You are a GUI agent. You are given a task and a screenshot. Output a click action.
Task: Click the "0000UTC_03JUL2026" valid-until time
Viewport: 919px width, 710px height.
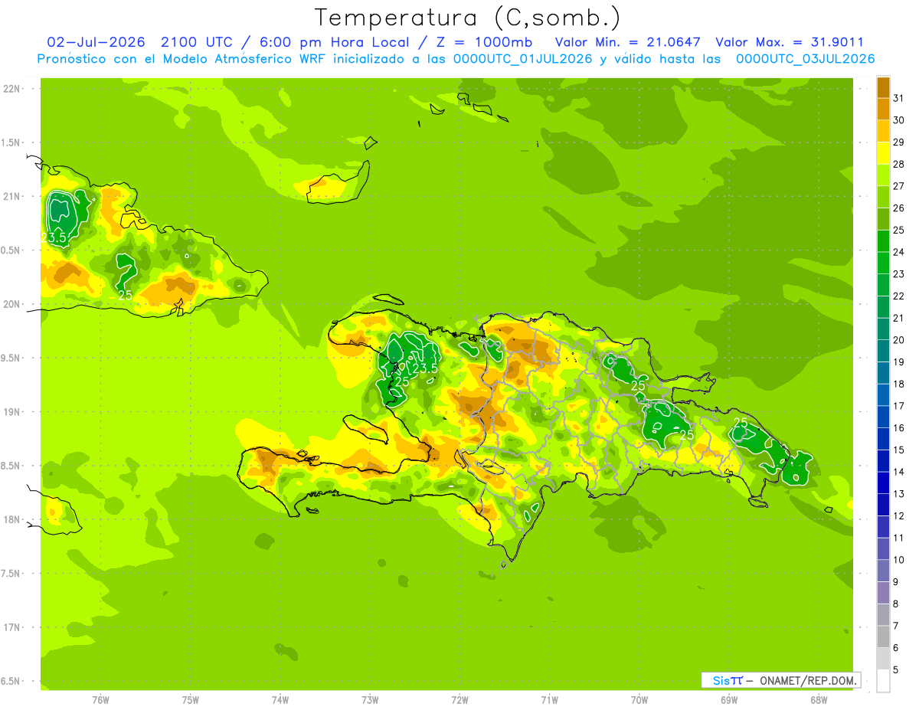coord(805,59)
